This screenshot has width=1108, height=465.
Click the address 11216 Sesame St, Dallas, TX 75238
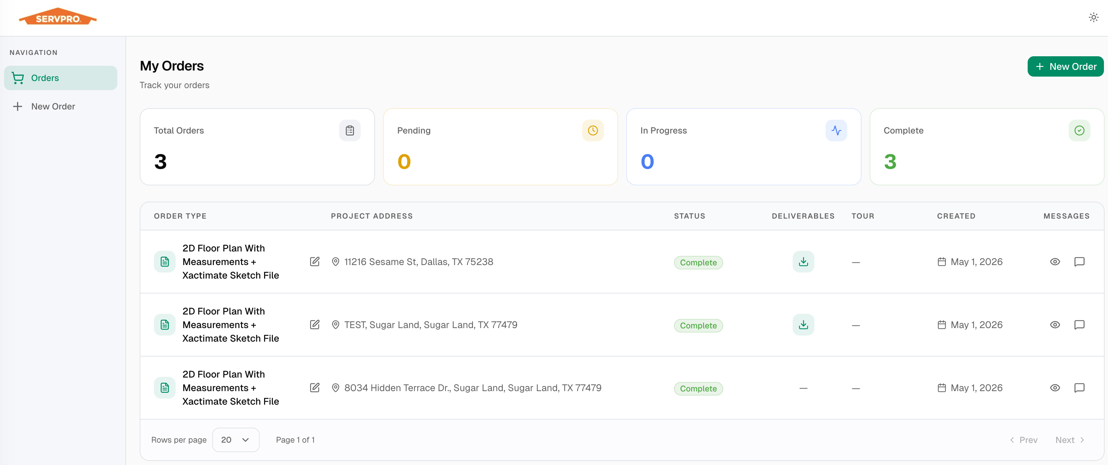[418, 262]
